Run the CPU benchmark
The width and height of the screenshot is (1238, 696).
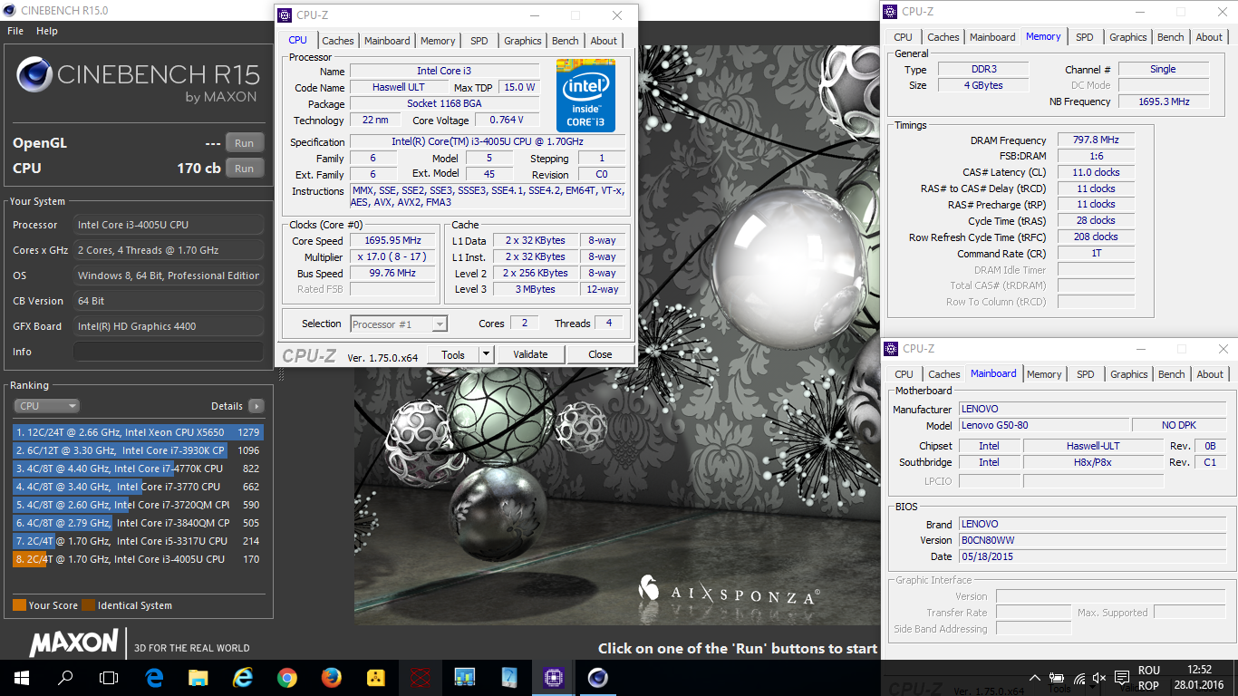point(245,169)
